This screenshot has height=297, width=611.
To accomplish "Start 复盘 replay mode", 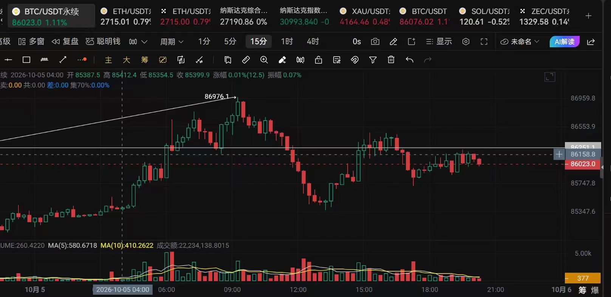I will click(65, 42).
